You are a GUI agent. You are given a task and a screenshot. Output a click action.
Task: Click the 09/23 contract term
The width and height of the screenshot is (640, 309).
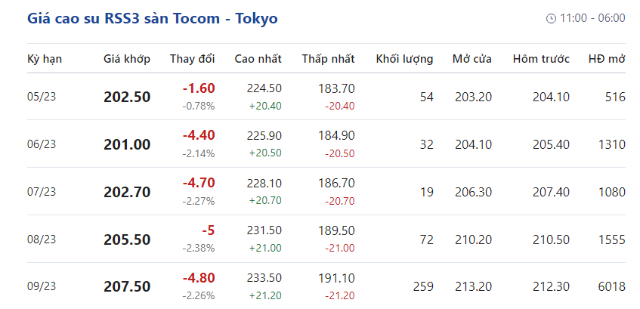[42, 287]
